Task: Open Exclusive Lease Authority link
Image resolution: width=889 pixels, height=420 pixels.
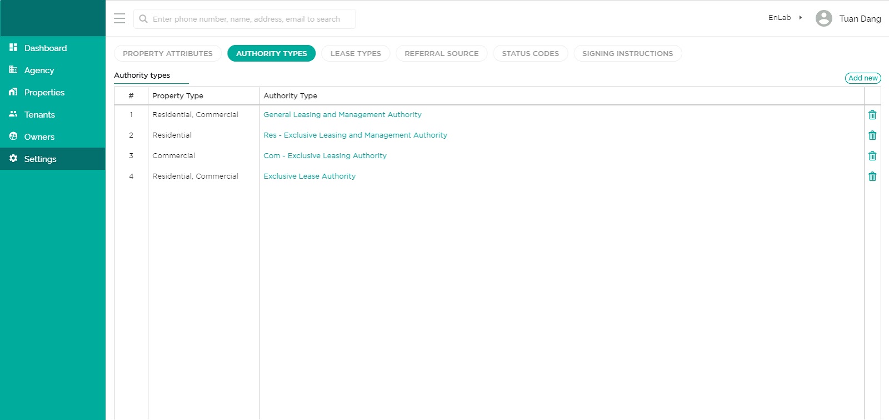Action: tap(309, 176)
